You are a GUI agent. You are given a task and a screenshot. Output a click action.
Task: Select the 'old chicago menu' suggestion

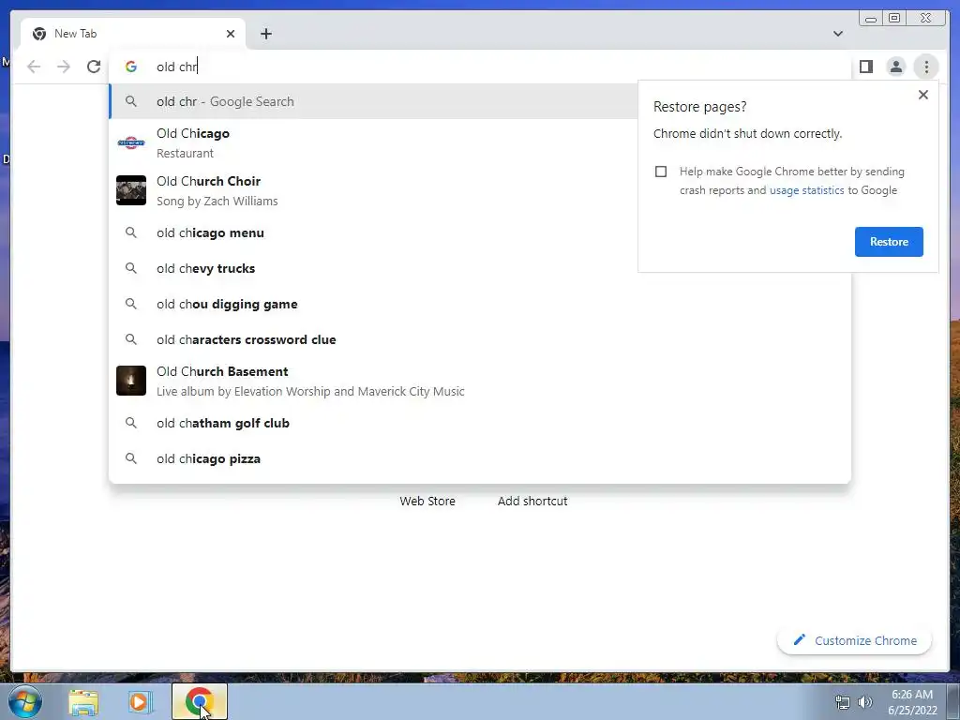tap(373, 232)
